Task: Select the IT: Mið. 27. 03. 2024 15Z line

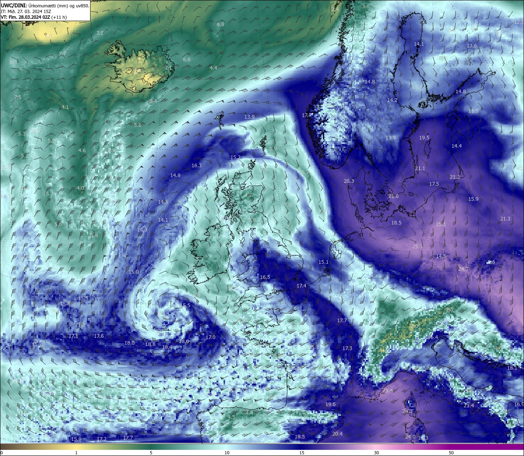Action: [26, 11]
